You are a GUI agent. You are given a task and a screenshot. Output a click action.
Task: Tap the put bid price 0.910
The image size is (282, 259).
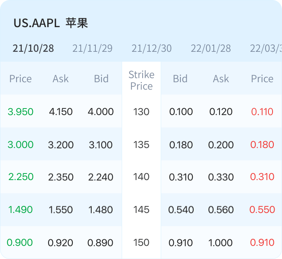pyautogui.click(x=181, y=243)
